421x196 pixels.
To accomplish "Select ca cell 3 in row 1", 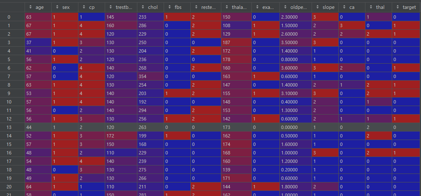I will 352,25.
